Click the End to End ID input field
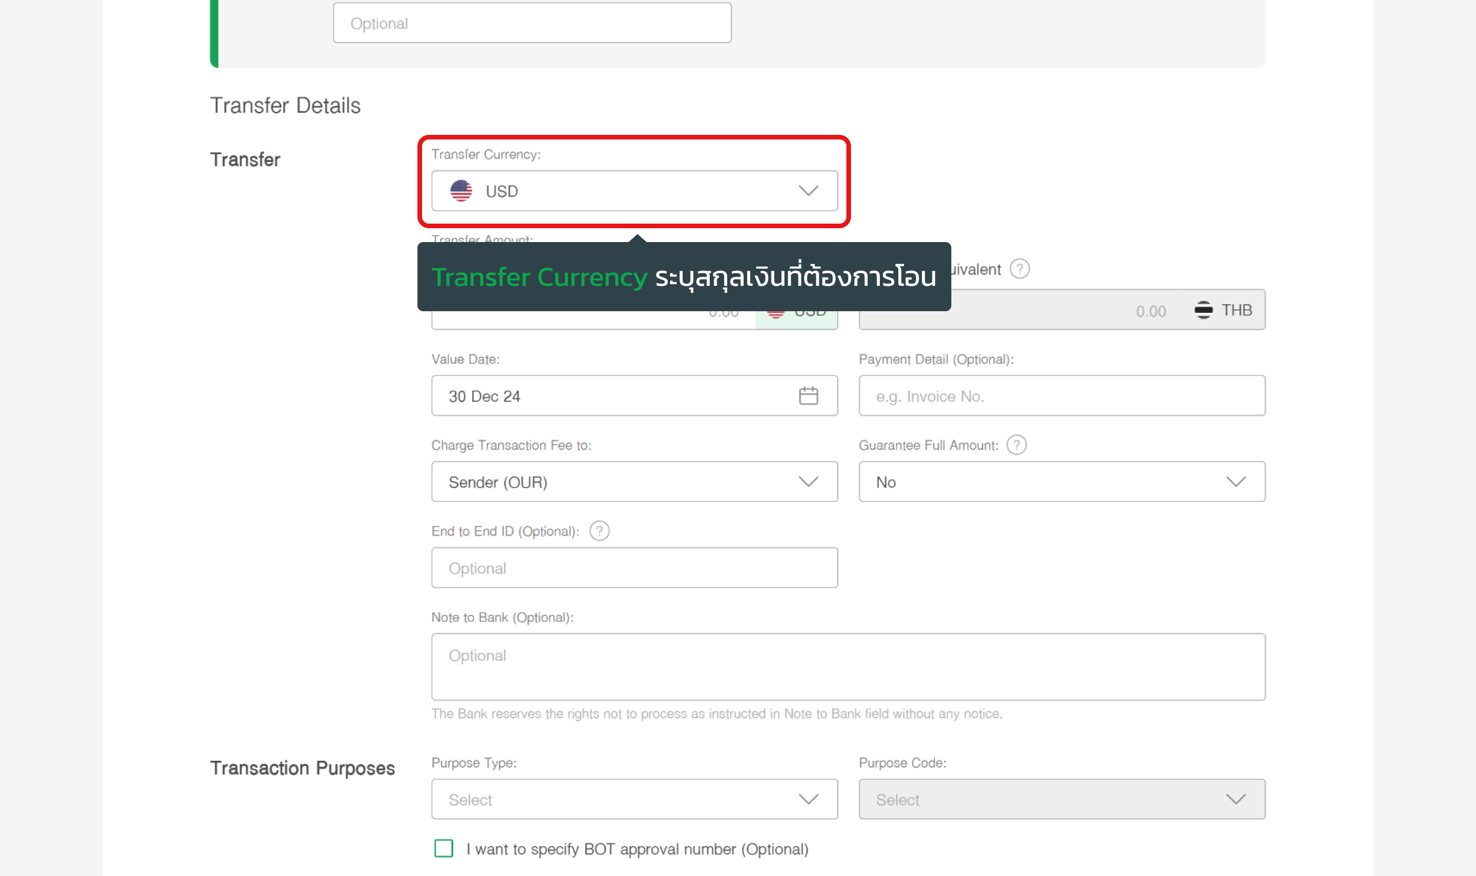 [x=634, y=568]
